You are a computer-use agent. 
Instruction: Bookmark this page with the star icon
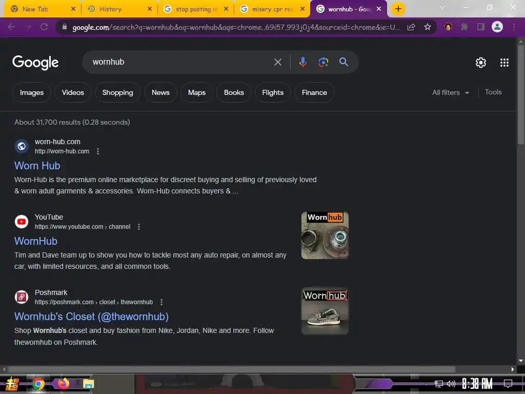[x=427, y=27]
